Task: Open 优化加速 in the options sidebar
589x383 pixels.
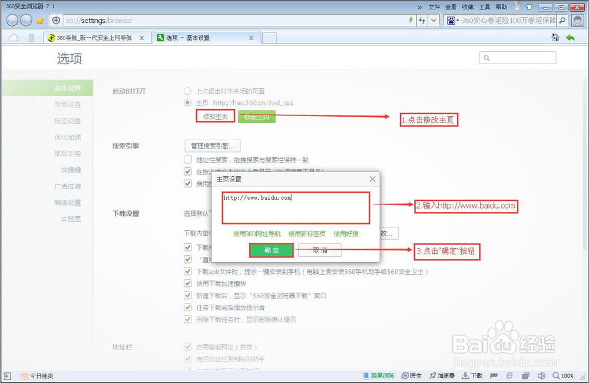Action: pos(68,137)
